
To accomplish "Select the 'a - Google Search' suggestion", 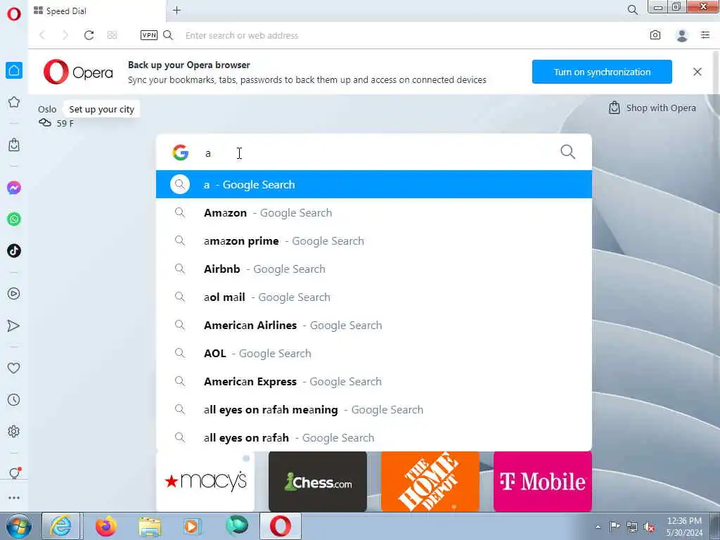I will 374,185.
